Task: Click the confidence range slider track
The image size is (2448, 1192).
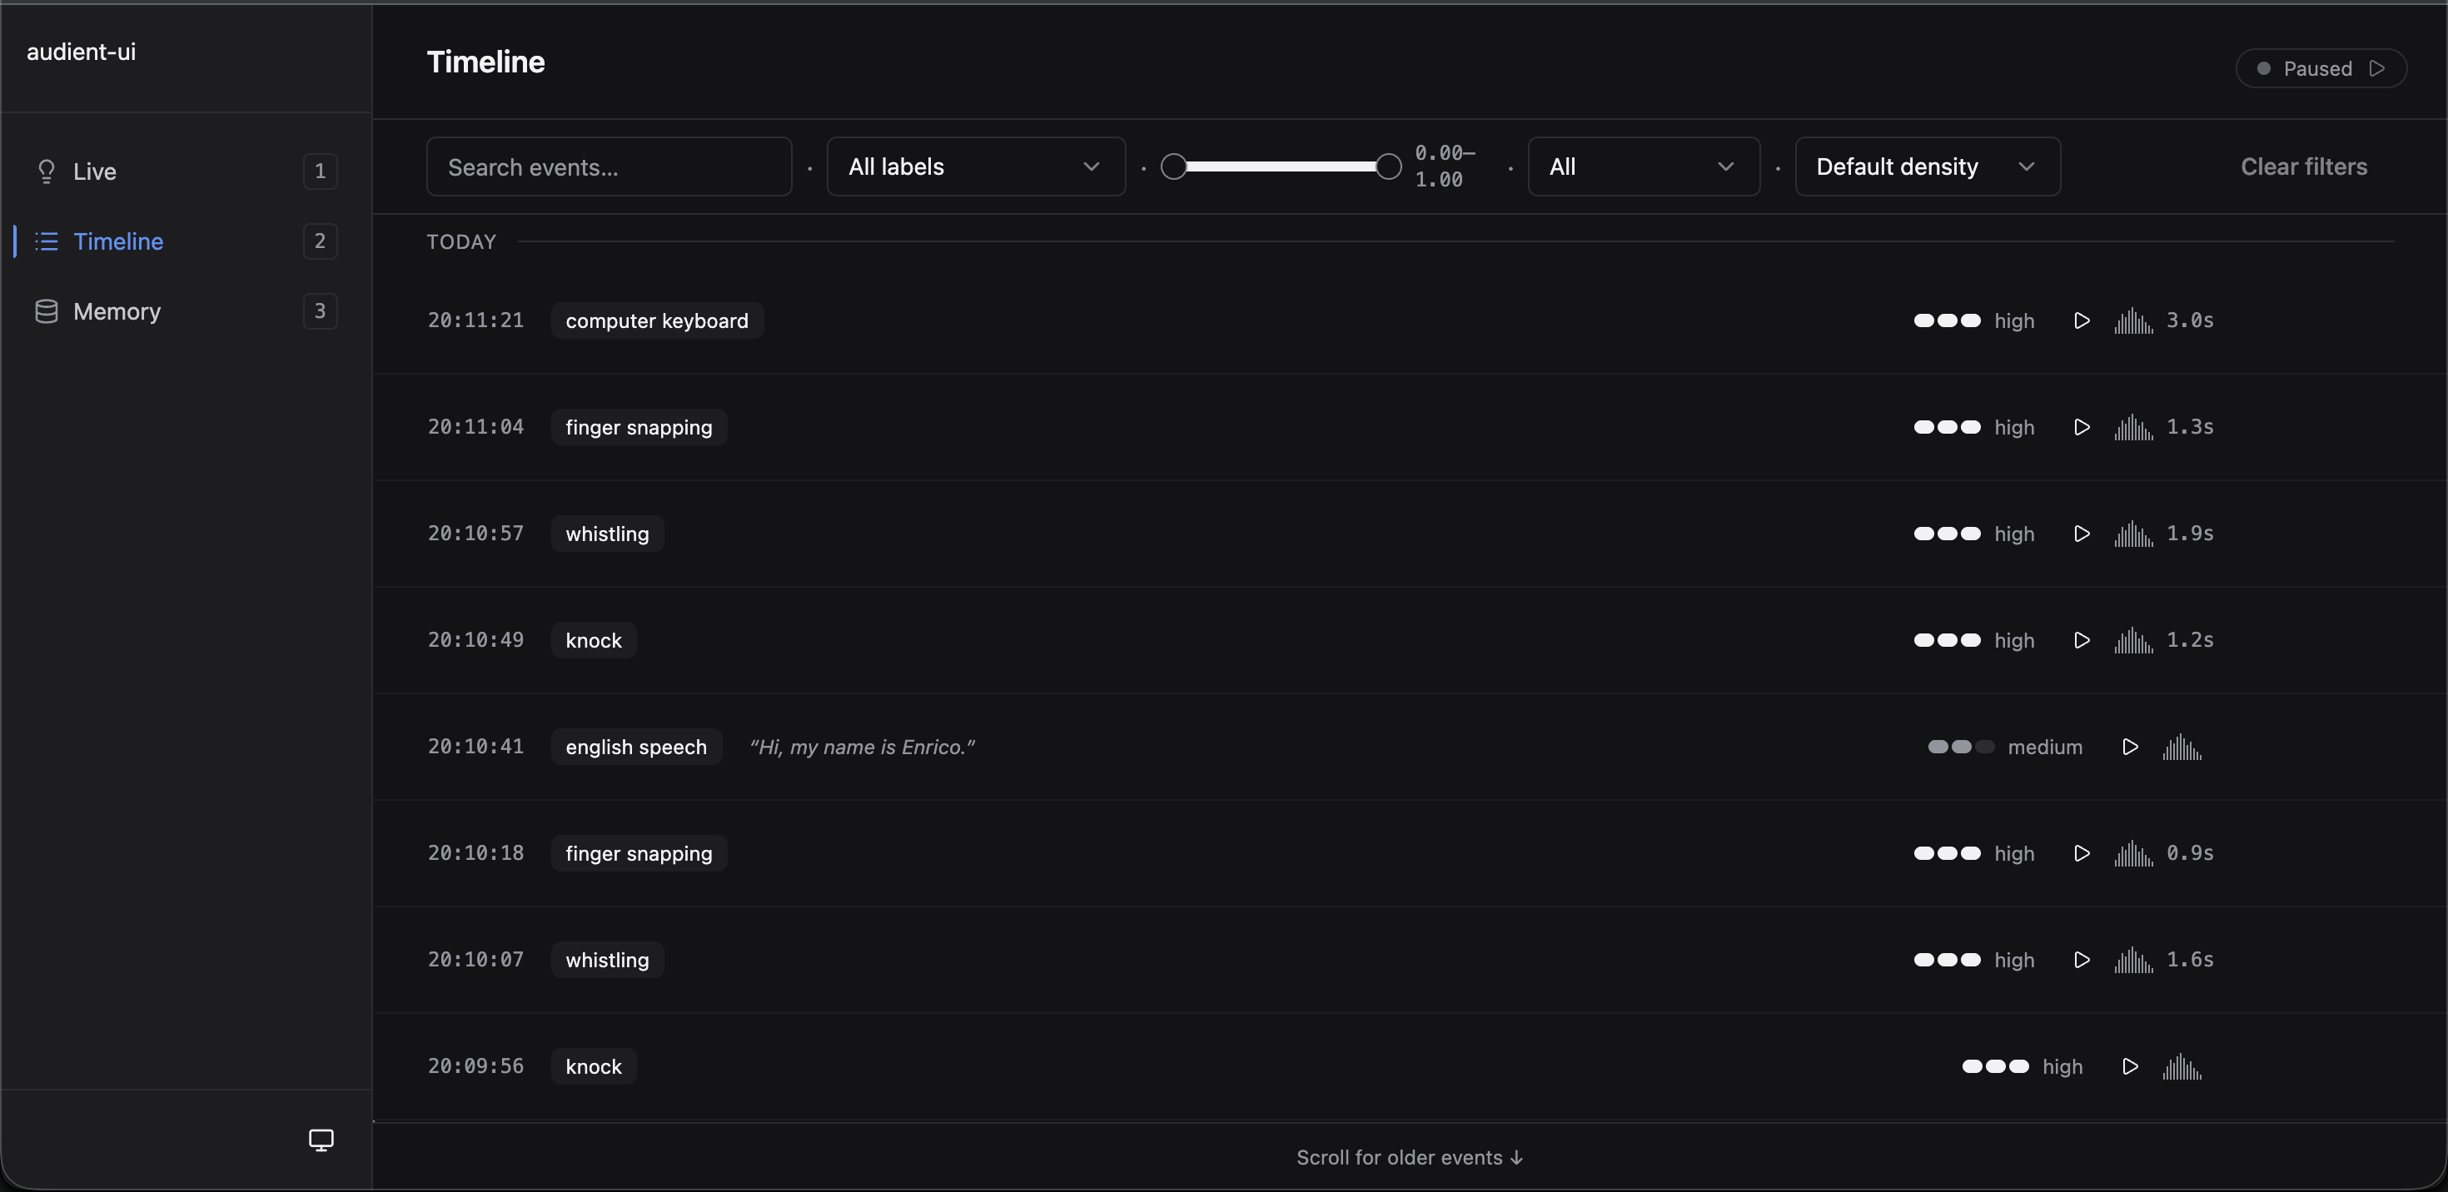Action: pyautogui.click(x=1281, y=167)
